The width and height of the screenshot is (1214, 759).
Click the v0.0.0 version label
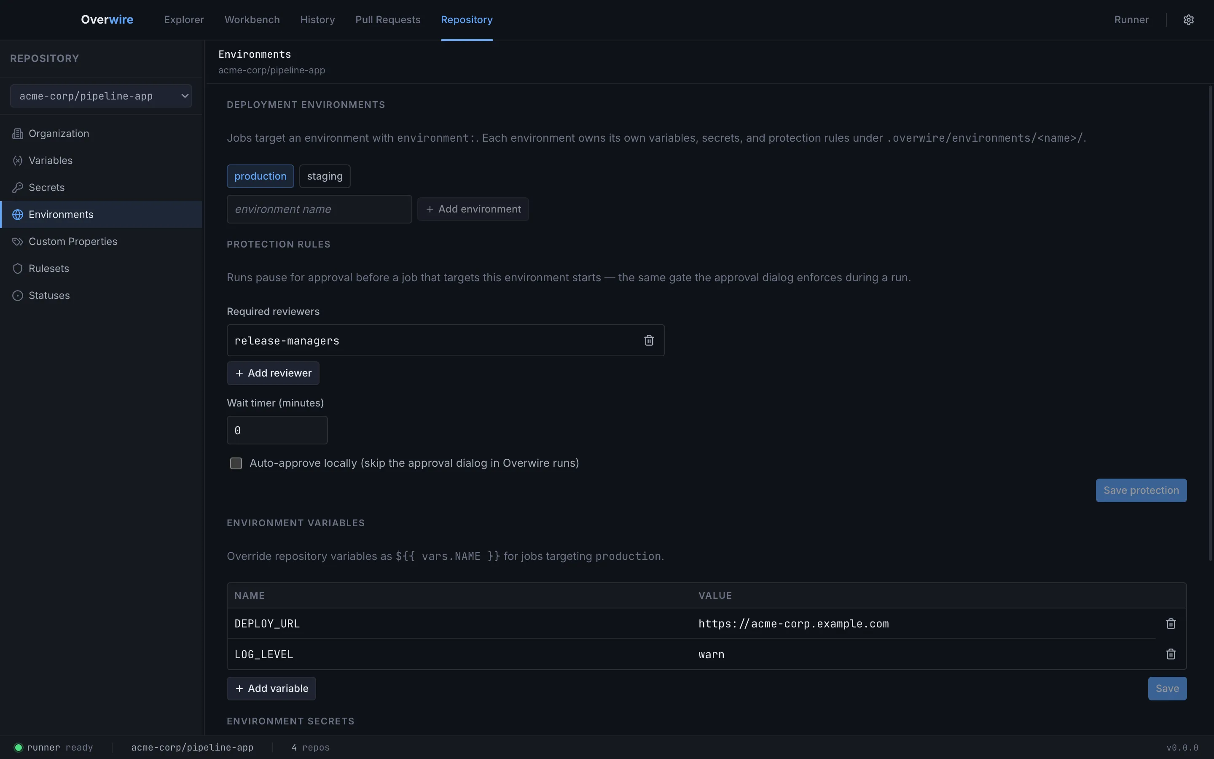point(1182,748)
